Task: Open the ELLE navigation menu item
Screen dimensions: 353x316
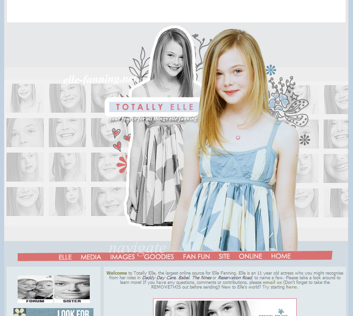Action: (65, 257)
